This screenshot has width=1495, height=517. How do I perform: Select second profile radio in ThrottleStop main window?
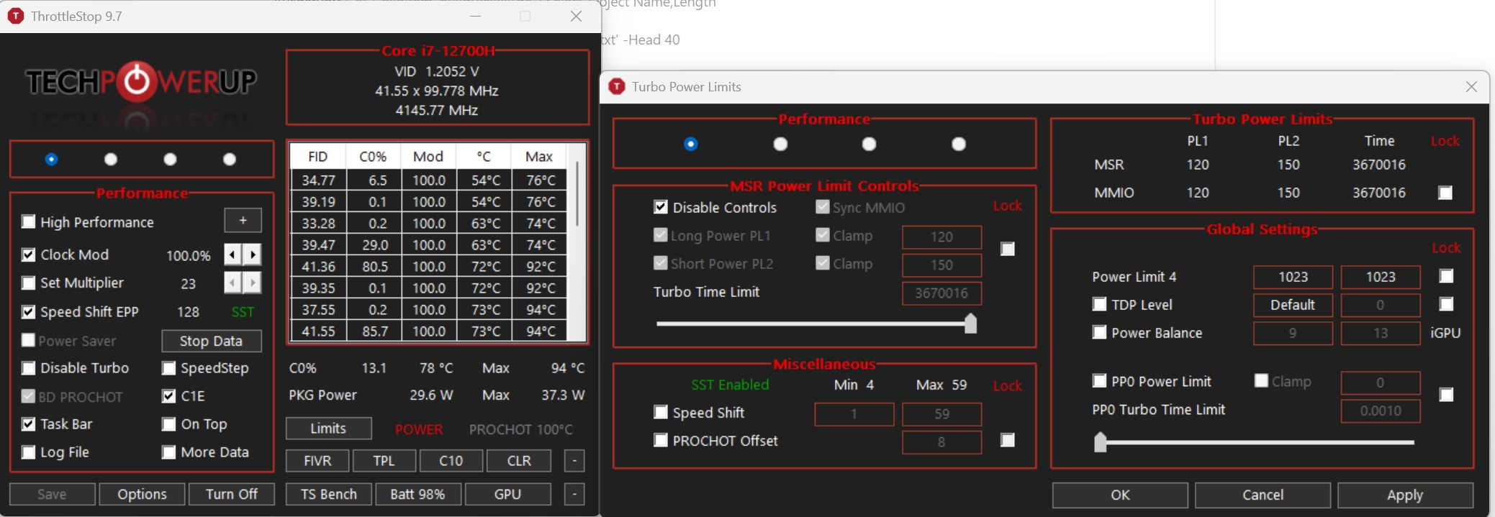(x=111, y=159)
